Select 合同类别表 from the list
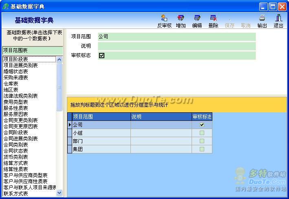 coord(16,145)
